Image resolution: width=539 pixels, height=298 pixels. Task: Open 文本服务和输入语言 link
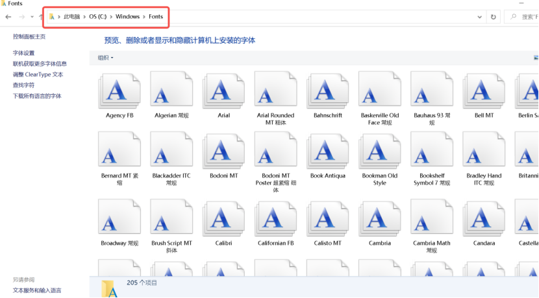click(x=37, y=290)
